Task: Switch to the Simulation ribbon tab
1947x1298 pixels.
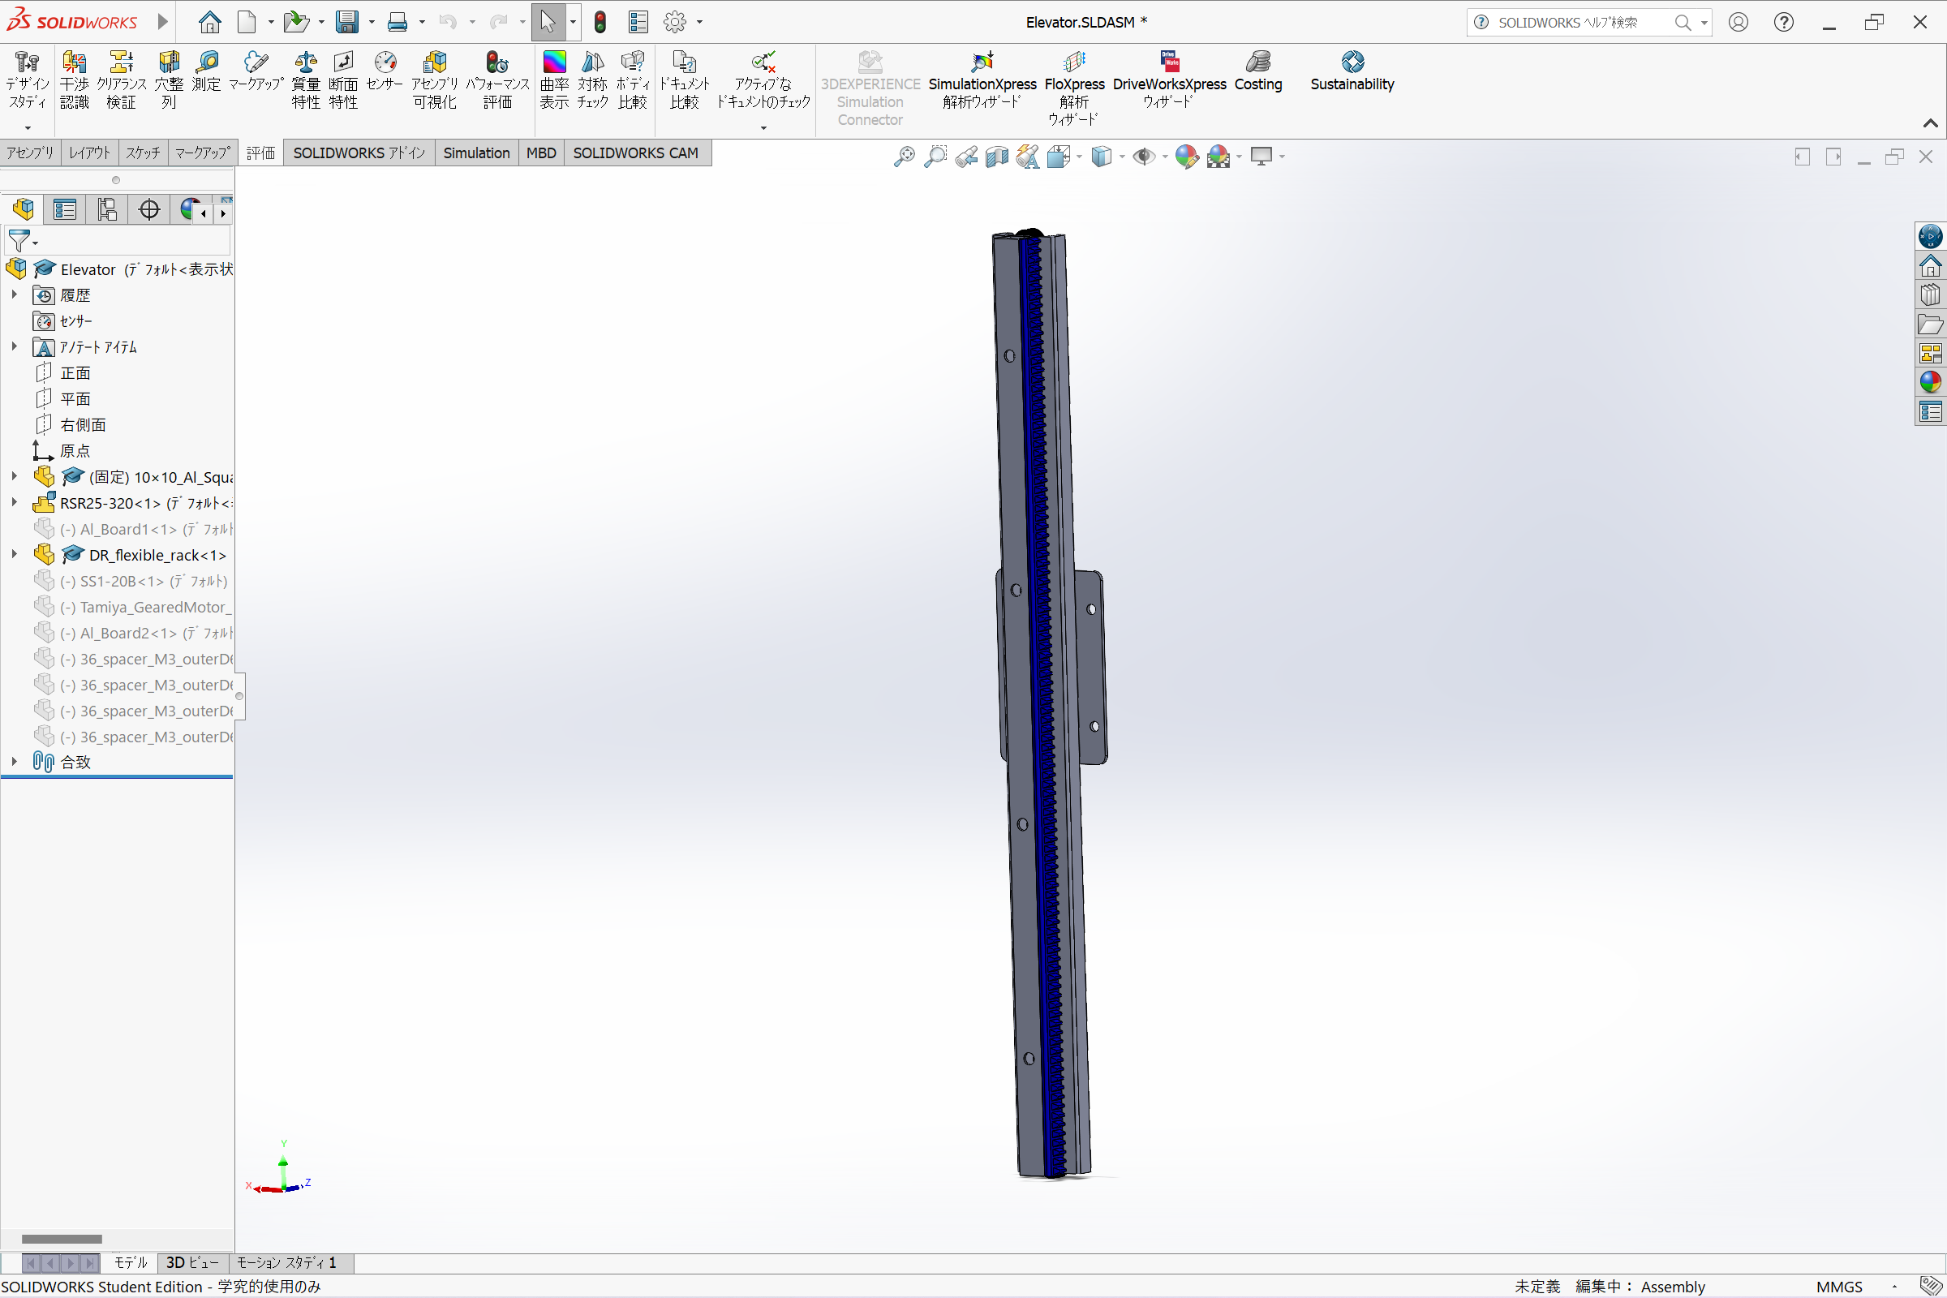Action: 478,153
